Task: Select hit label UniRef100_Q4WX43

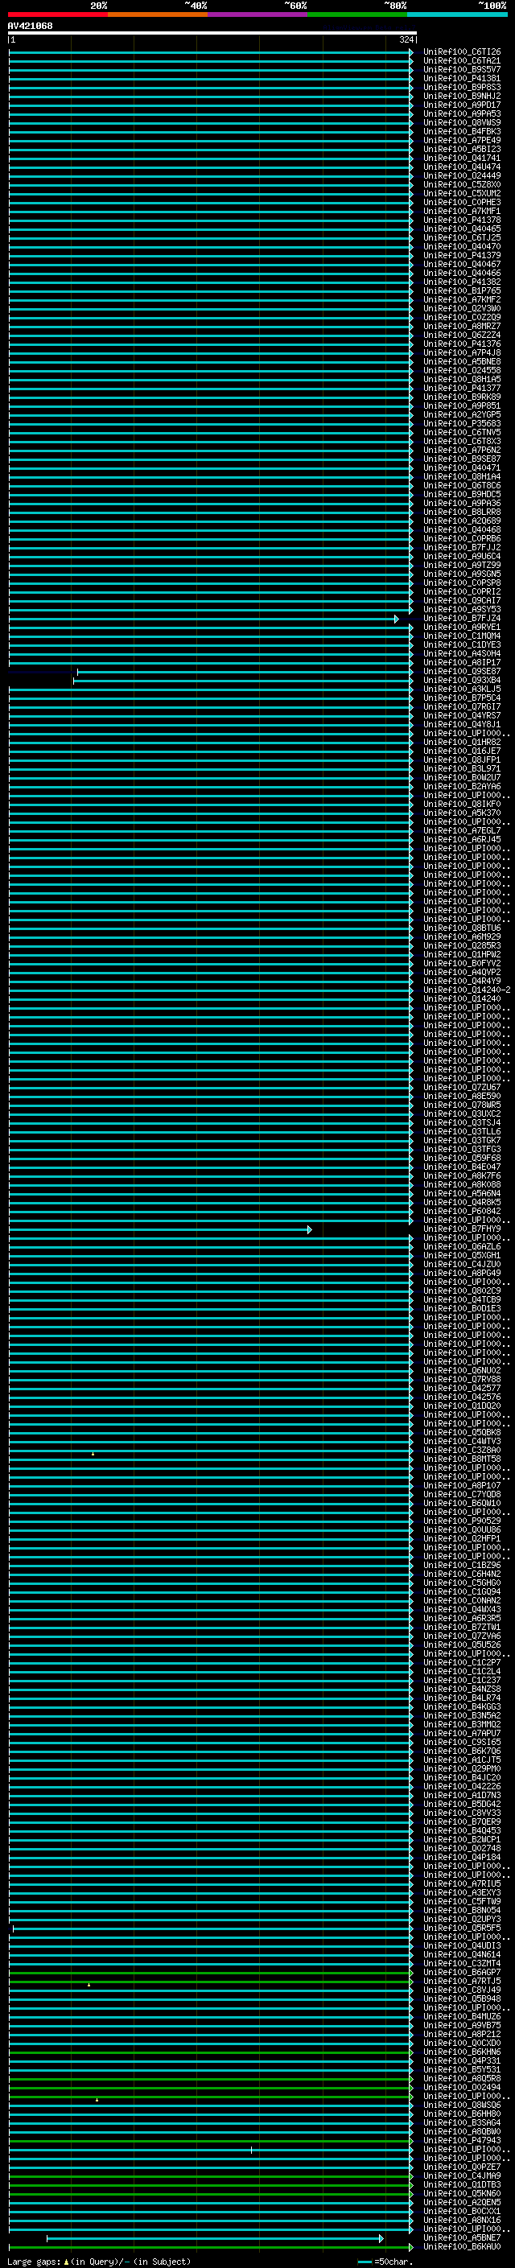Action: tap(461, 1611)
